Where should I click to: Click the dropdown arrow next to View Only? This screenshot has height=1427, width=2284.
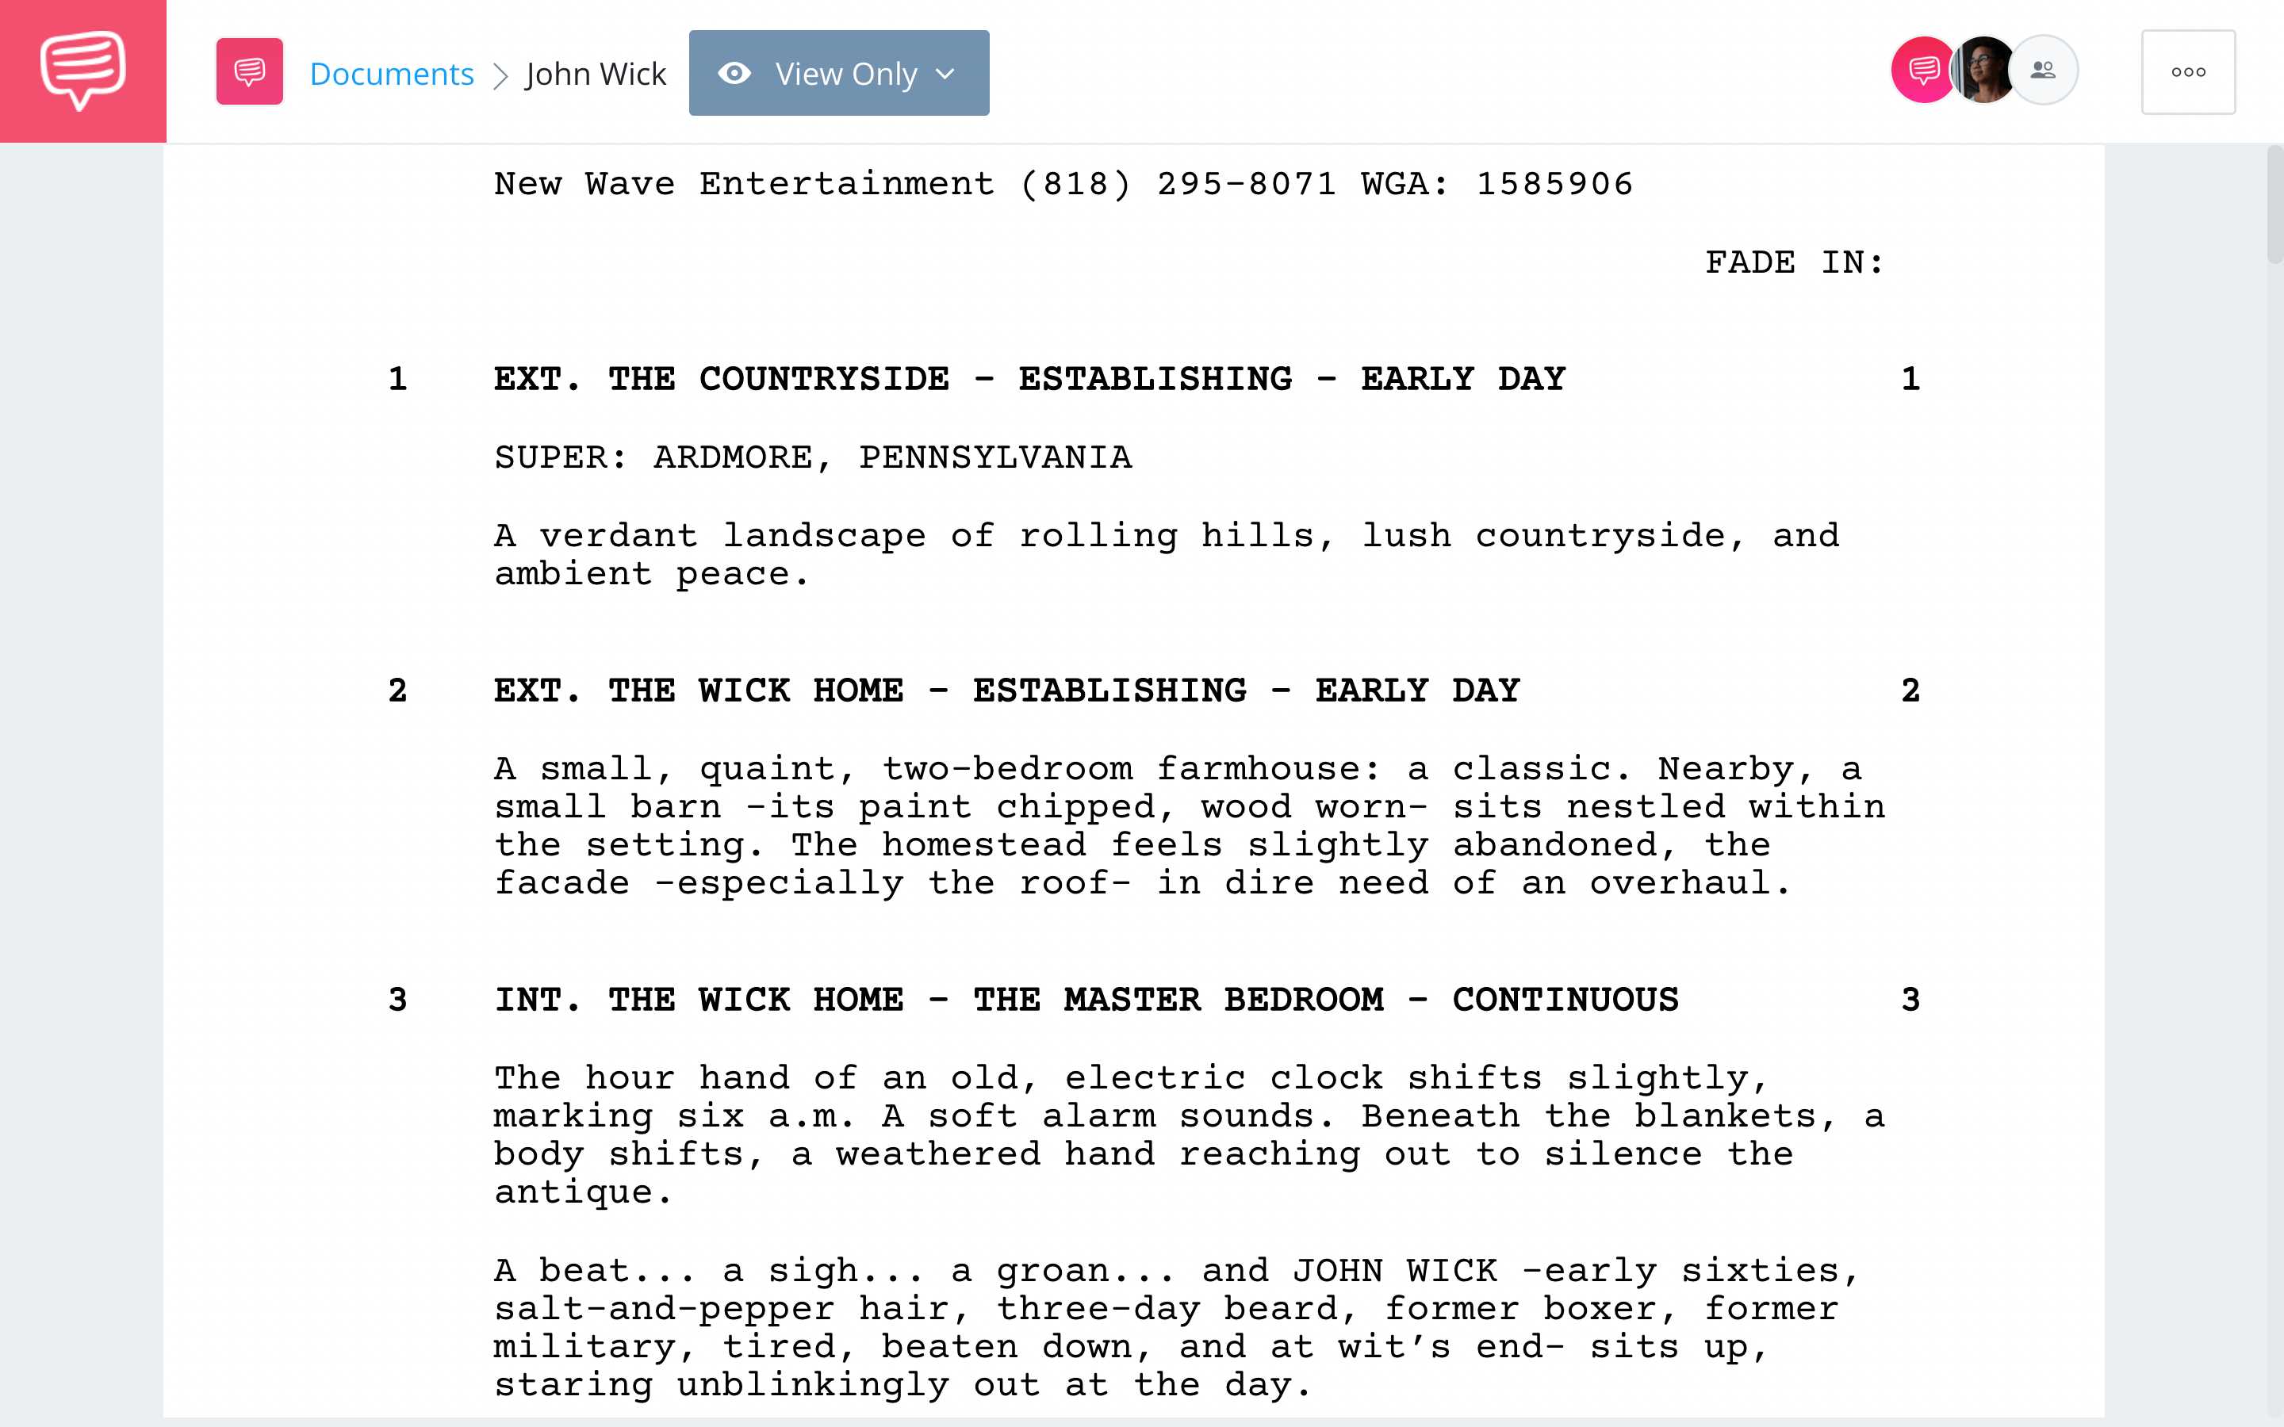[x=945, y=72]
